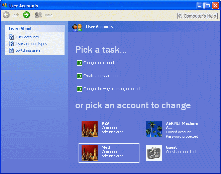The width and height of the screenshot is (221, 174).
Task: Choose Change the way users log on or off
Action: click(112, 89)
